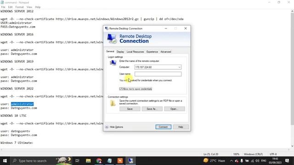Click Notepad scroll up arrow

pos(292,11)
